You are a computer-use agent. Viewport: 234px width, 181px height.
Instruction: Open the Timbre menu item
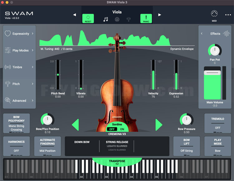pos(17,67)
